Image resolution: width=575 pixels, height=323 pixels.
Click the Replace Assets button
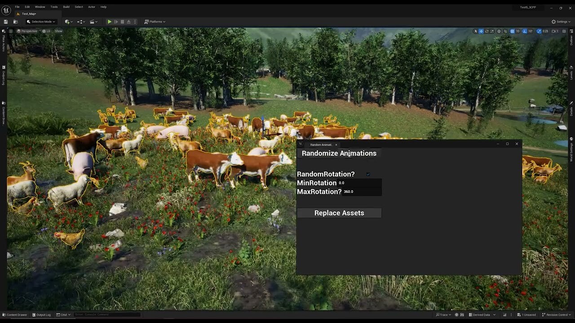click(x=339, y=213)
